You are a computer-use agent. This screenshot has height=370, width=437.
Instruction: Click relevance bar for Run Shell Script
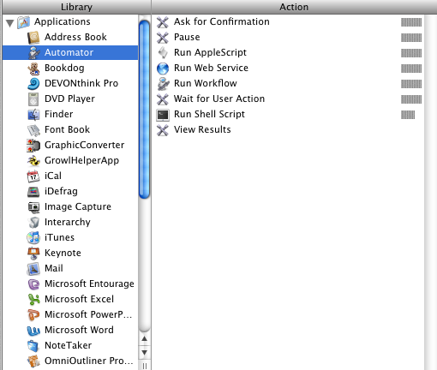[408, 115]
